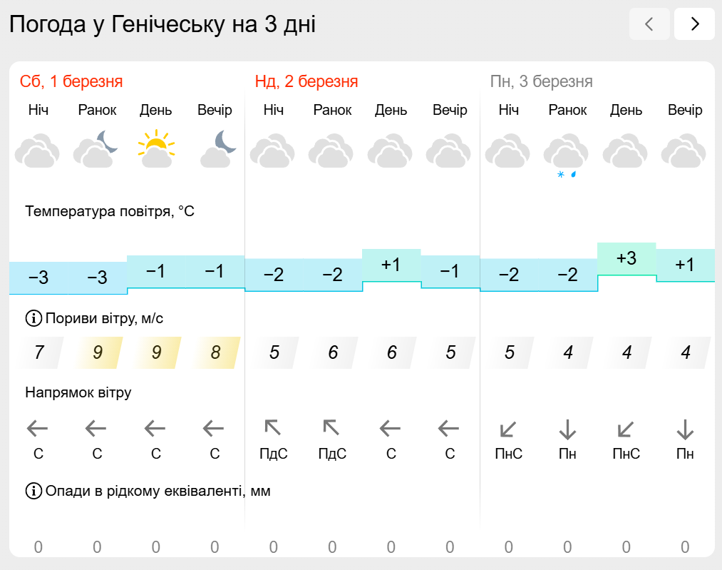Click Sunday night northwest wind arrow

(x=273, y=427)
